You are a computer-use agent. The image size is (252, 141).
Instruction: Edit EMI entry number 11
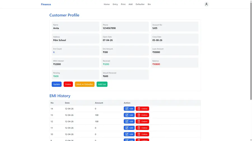[x=129, y=128]
